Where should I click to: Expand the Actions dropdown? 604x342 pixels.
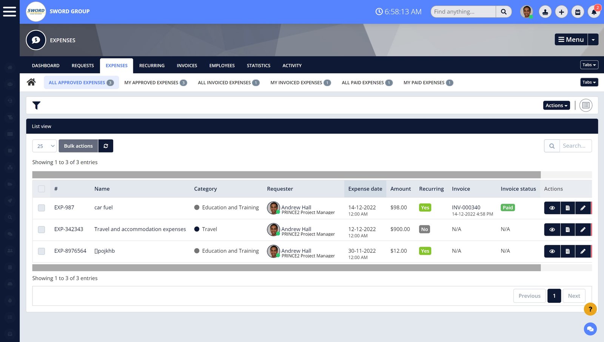click(556, 105)
